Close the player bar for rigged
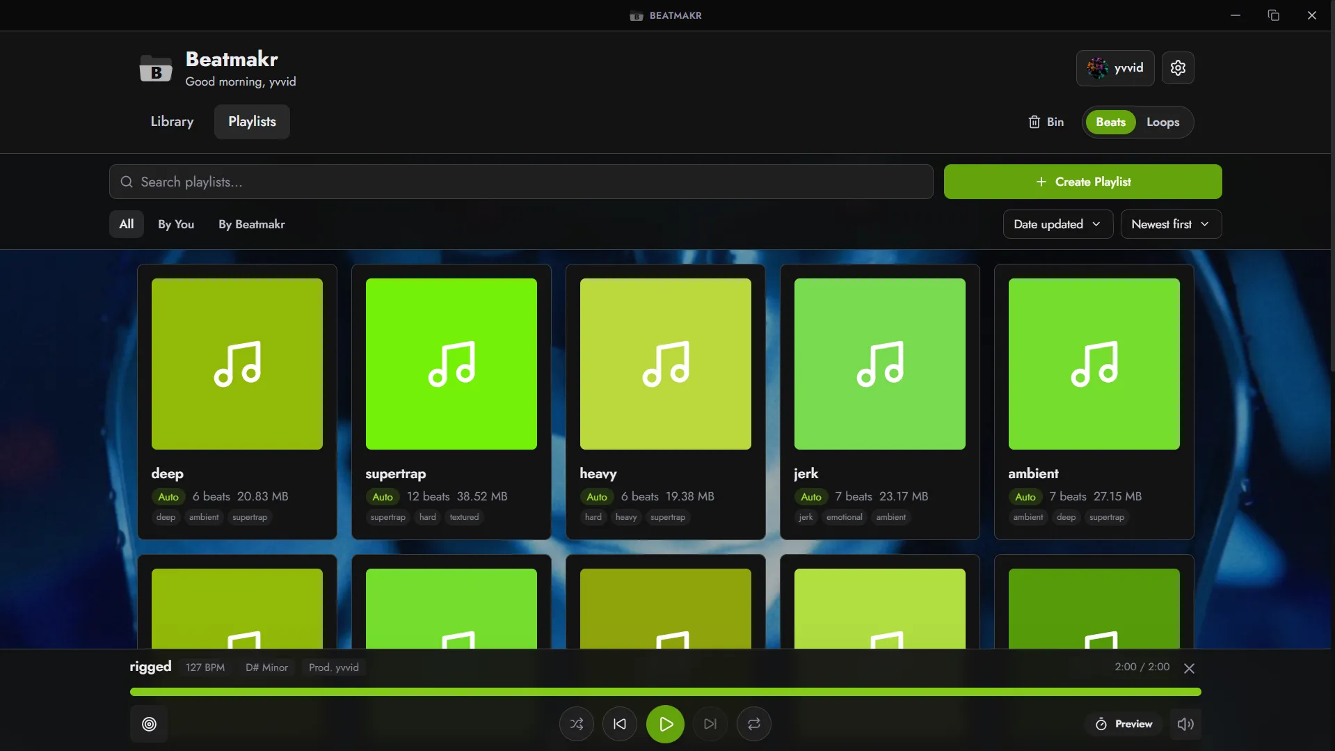 click(x=1189, y=668)
